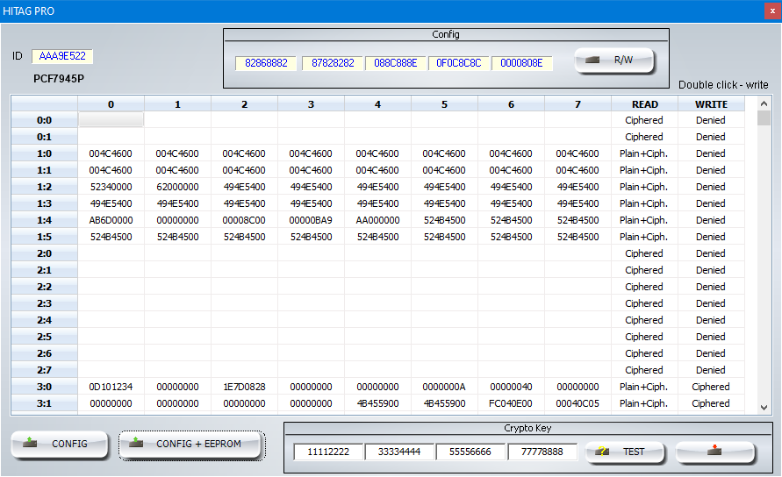This screenshot has width=782, height=477.
Task: Click the PCF7945P chip label
Action: coord(59,79)
